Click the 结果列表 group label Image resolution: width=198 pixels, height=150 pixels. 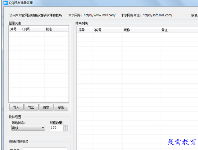coord(82,23)
